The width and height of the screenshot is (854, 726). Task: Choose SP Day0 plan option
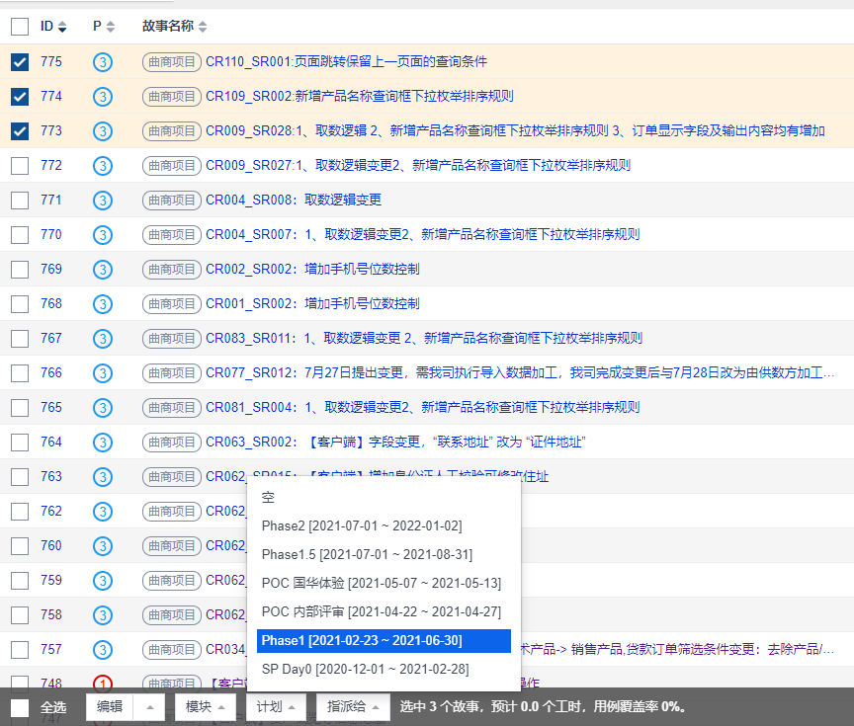[365, 670]
